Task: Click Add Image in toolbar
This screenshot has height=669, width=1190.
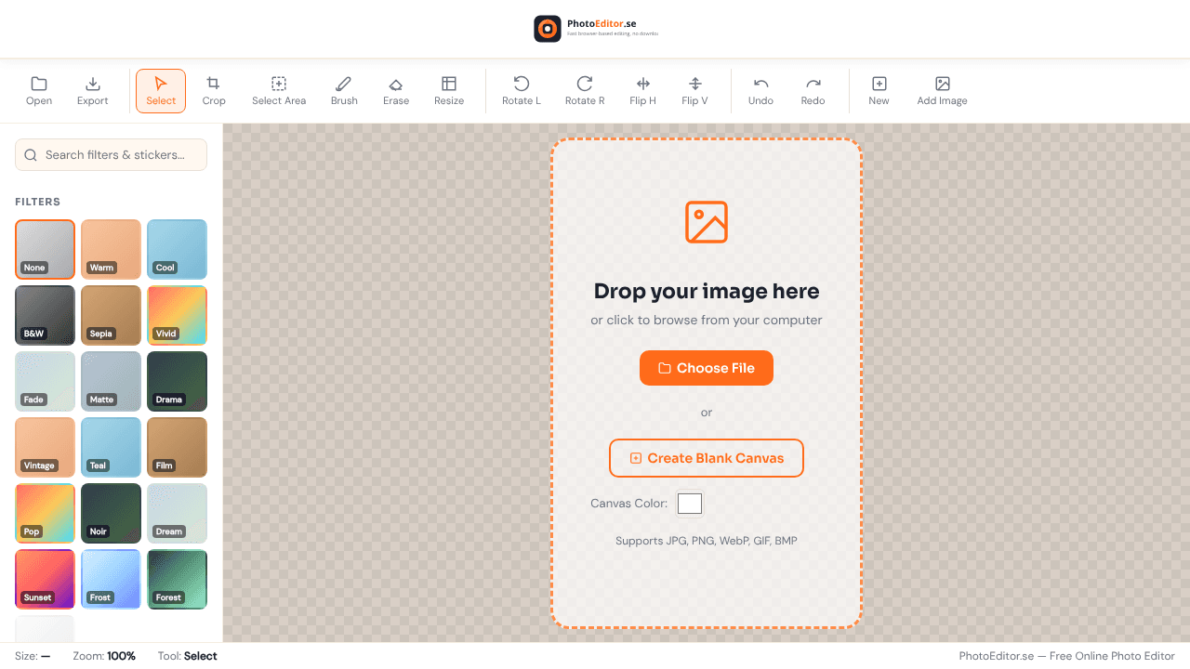Action: coord(942,91)
